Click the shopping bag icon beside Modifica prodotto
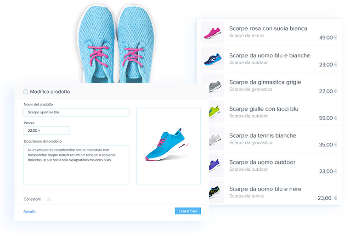 (26, 91)
